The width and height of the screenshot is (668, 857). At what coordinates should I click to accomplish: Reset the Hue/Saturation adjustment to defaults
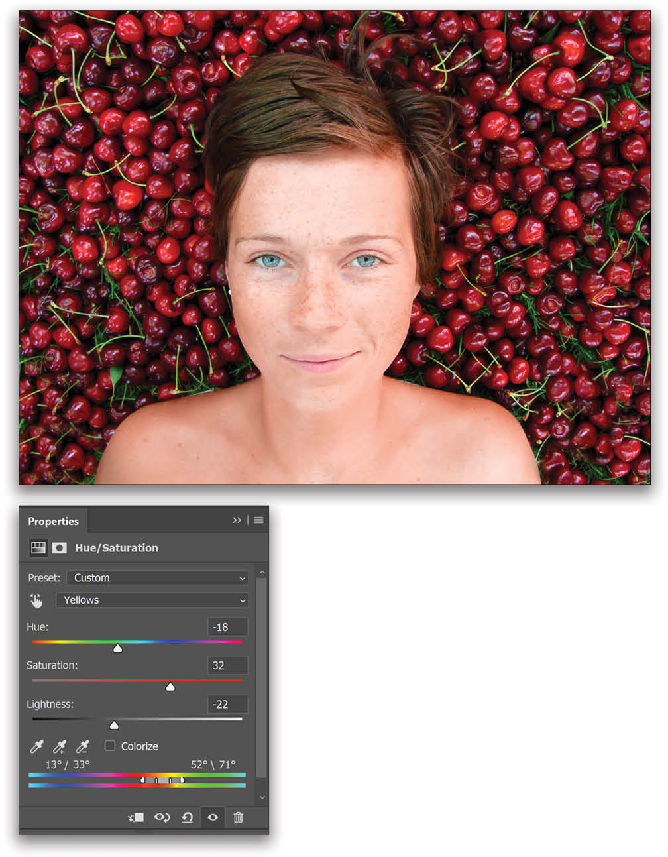(x=186, y=817)
